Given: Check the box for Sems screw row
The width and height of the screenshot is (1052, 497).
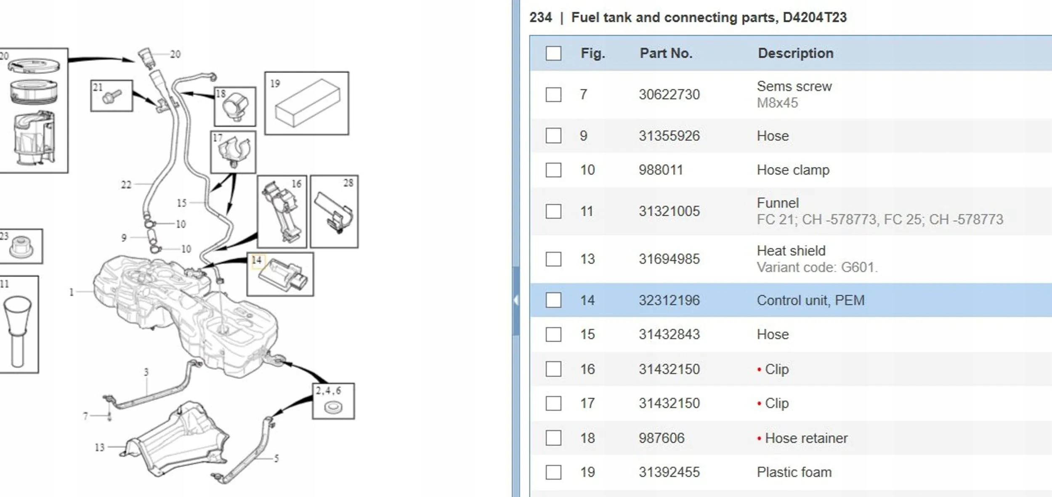Looking at the screenshot, I should [x=553, y=94].
